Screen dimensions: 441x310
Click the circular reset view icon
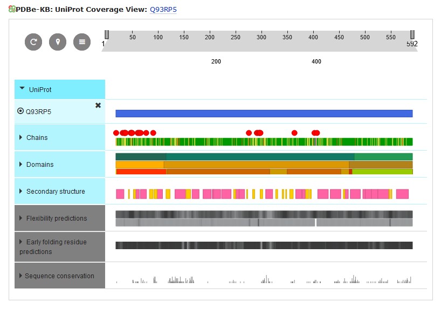click(x=33, y=42)
